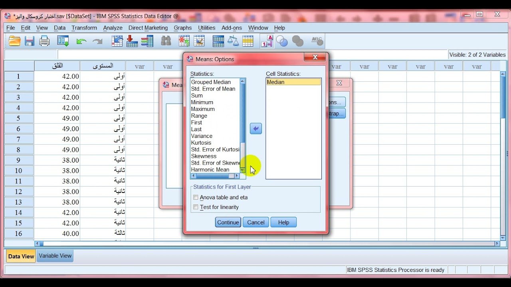Undo with the green arrow icon
Viewport: 511px width, 287px height.
[81, 41]
